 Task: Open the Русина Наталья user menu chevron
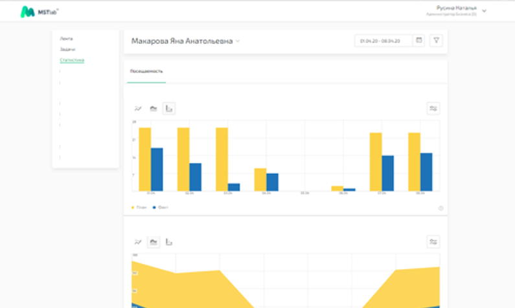[484, 11]
